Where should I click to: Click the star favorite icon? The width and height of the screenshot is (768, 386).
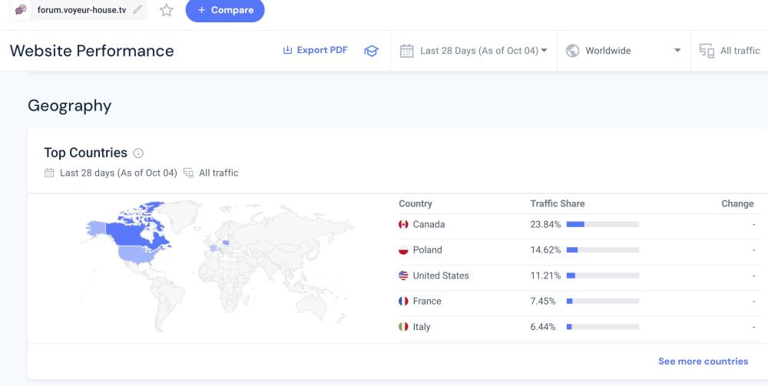(x=166, y=10)
